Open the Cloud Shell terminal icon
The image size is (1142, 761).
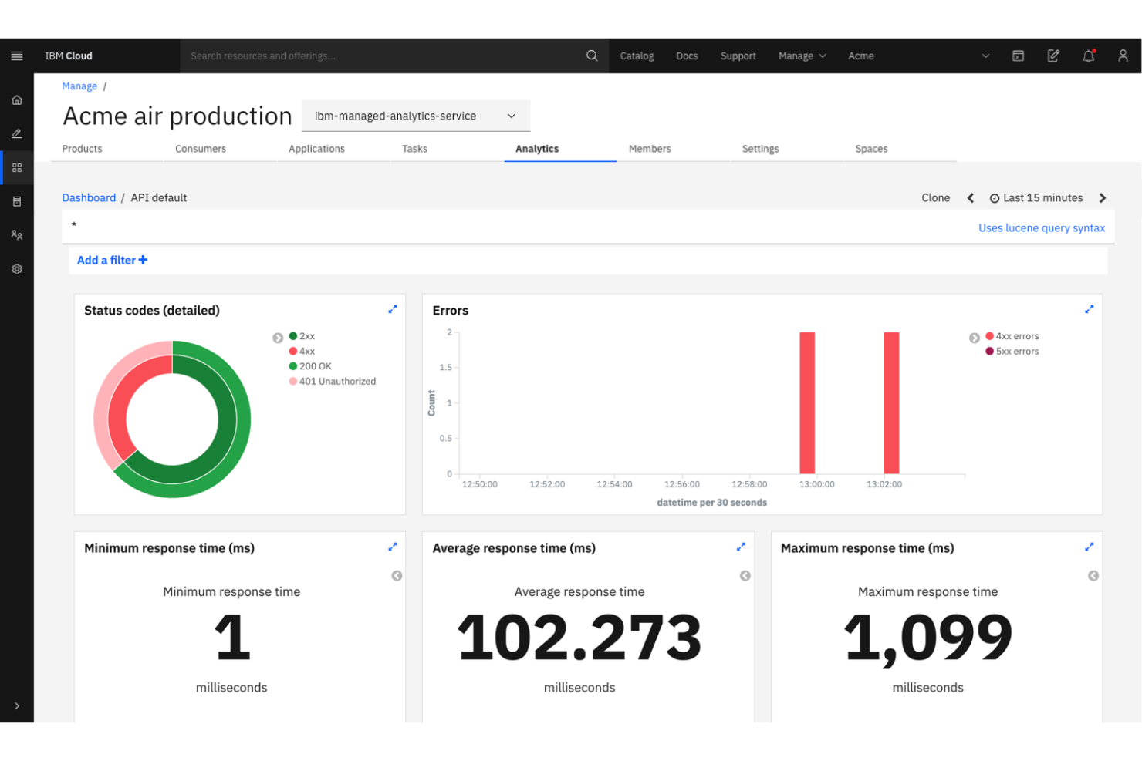1018,56
